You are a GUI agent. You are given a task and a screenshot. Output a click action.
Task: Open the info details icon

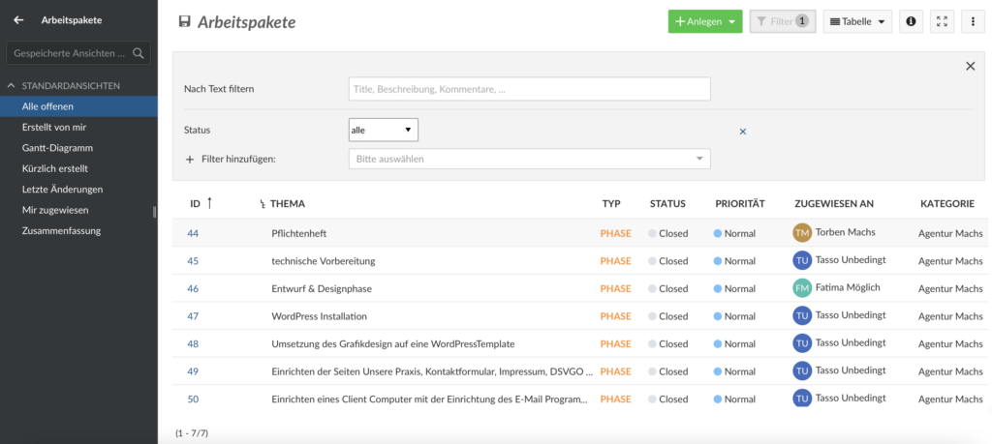click(911, 21)
